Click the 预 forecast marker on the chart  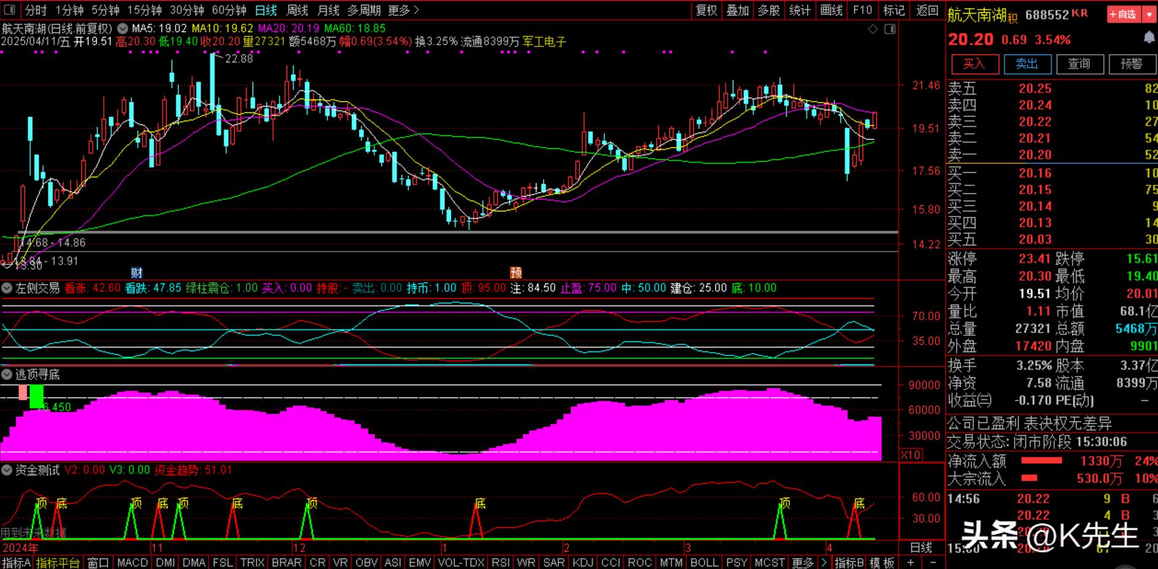(x=516, y=273)
